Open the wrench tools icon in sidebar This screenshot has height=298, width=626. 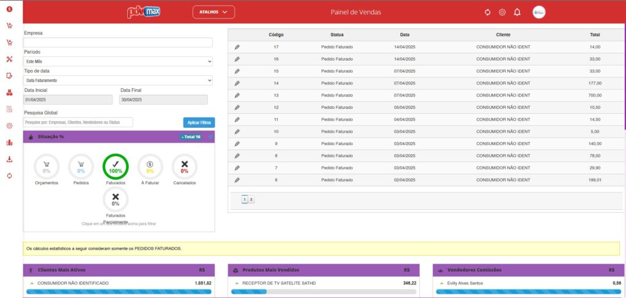9,59
